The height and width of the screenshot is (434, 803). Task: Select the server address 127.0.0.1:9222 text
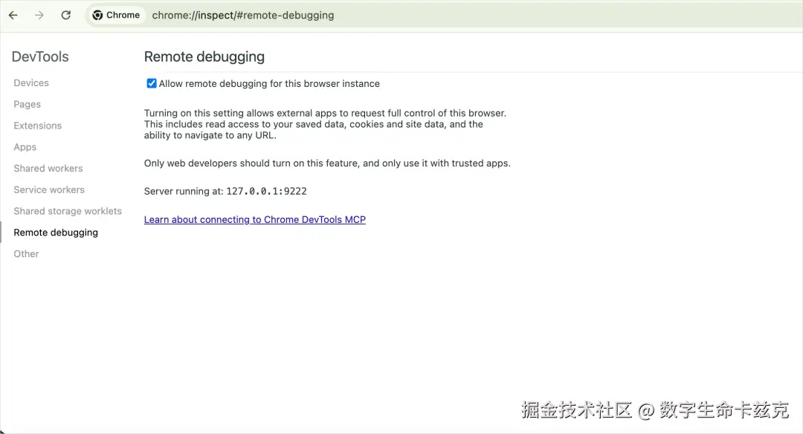(x=266, y=191)
